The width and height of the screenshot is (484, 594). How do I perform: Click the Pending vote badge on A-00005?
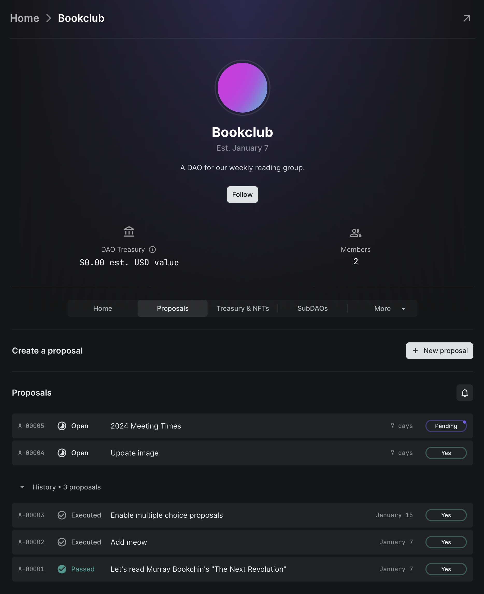click(446, 426)
